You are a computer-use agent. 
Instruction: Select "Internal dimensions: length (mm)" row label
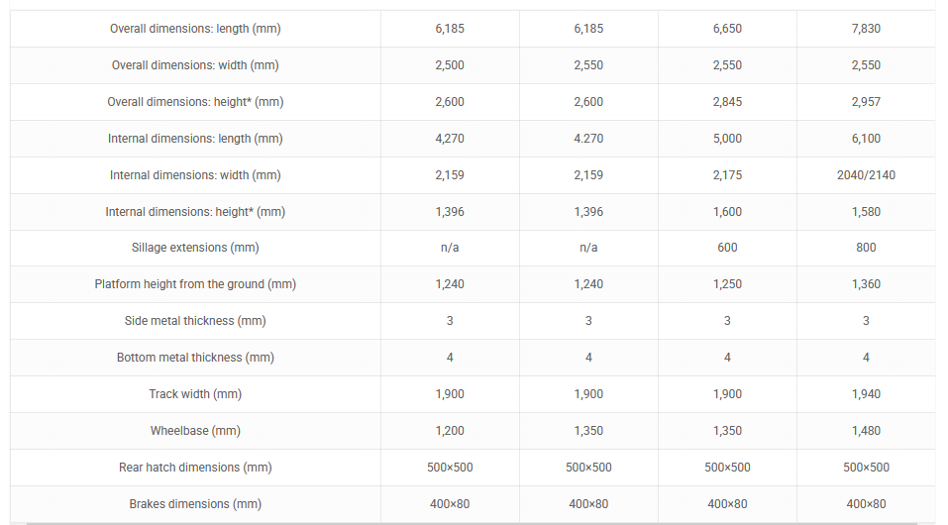195,139
